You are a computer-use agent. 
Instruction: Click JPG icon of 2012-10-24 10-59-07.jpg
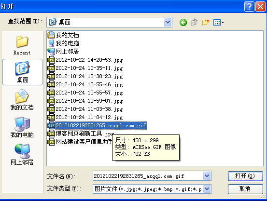coord(51,101)
